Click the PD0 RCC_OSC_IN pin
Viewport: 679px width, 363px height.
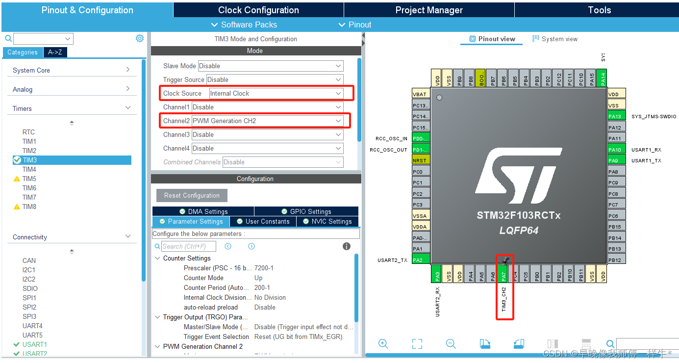click(x=421, y=138)
